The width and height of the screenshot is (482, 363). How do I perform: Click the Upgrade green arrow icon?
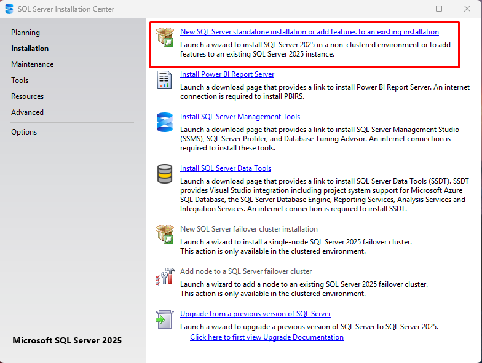(165, 319)
